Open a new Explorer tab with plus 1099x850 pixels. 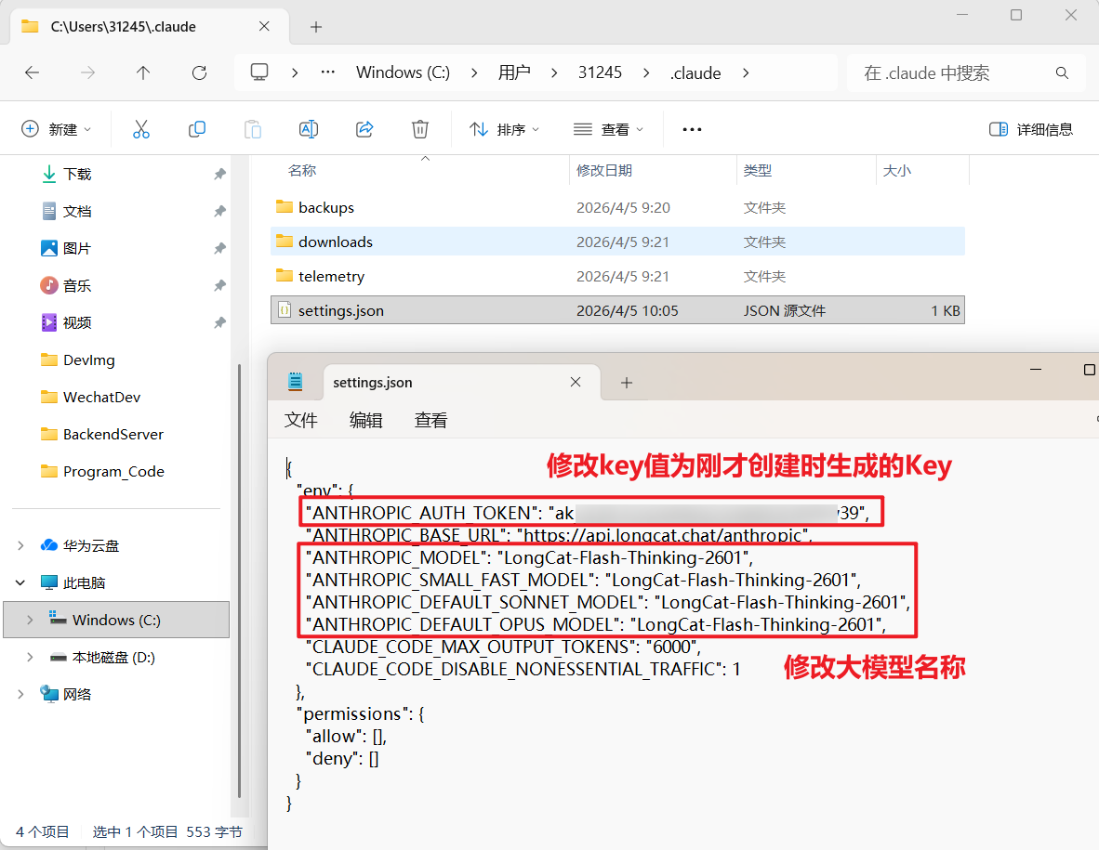click(316, 27)
